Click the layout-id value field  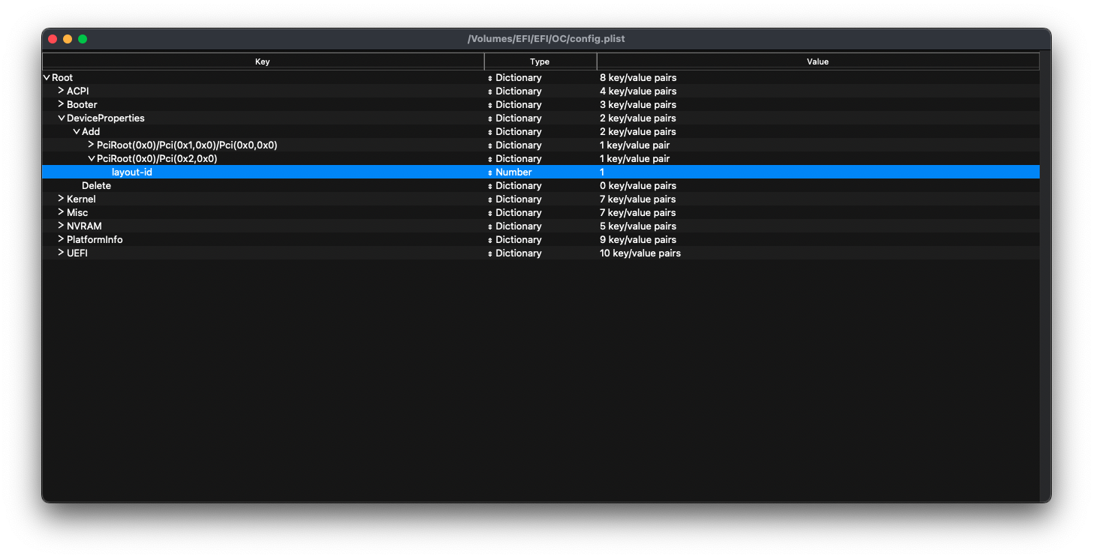(602, 172)
